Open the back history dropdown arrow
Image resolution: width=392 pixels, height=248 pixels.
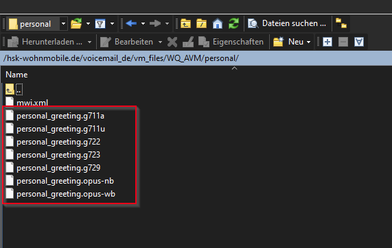[x=143, y=24]
